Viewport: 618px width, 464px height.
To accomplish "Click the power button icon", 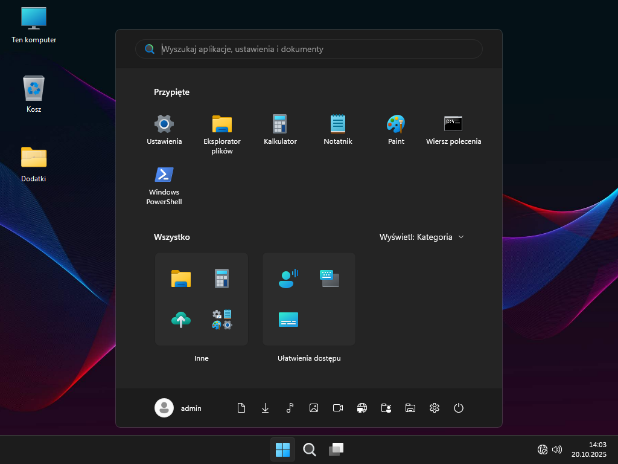I will click(459, 408).
